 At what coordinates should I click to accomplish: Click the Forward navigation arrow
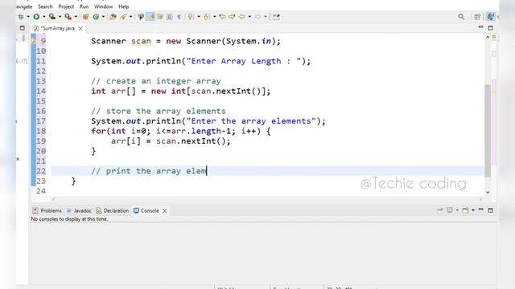[x=257, y=16]
